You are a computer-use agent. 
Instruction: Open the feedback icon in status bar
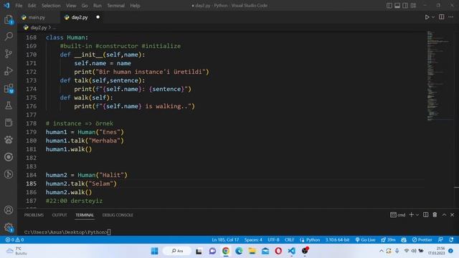[440, 240]
